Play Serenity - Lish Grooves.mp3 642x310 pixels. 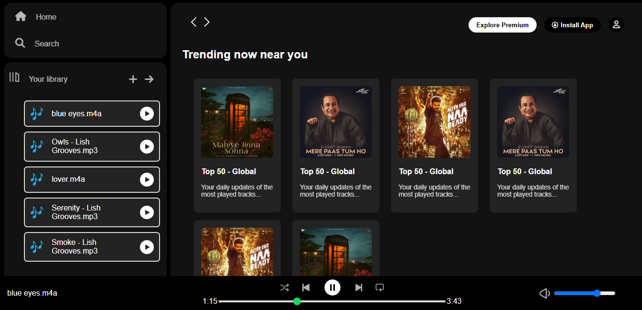click(147, 212)
